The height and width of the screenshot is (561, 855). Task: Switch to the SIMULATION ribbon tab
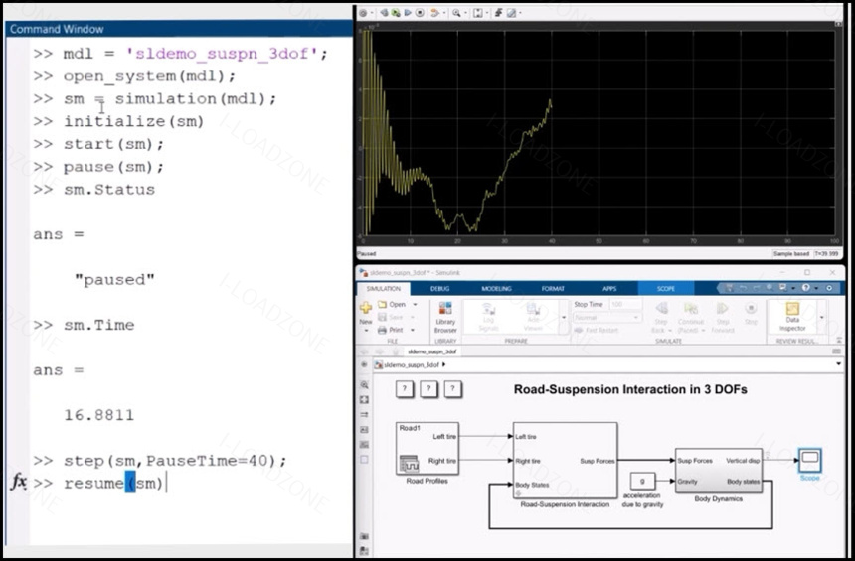(x=384, y=289)
